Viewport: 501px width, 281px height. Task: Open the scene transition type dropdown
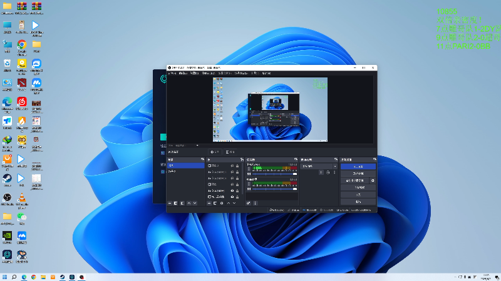pos(319,166)
